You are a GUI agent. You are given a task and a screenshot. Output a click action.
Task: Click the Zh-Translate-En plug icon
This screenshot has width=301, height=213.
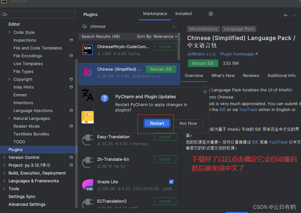87,162
